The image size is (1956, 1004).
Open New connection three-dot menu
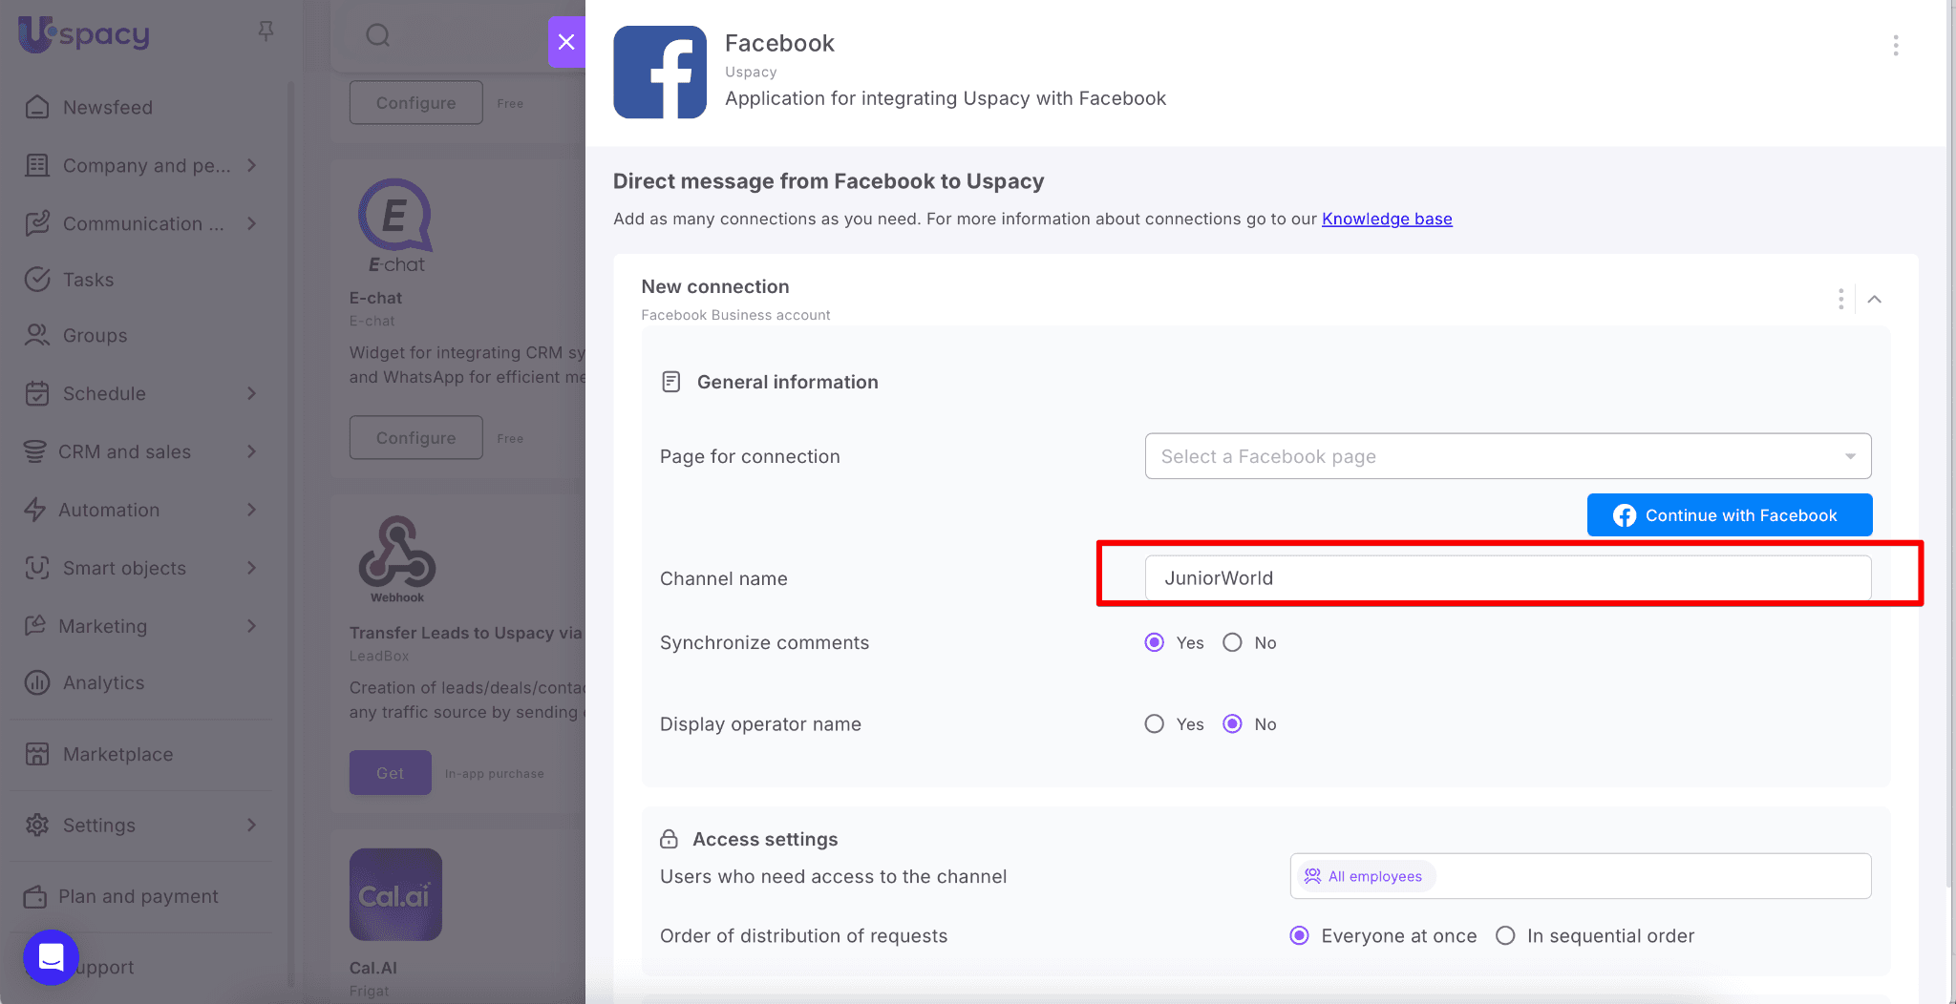pos(1840,300)
